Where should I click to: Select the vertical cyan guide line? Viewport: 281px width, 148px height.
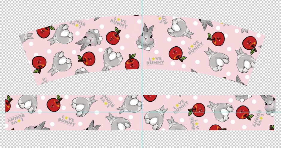pyautogui.click(x=142, y=81)
